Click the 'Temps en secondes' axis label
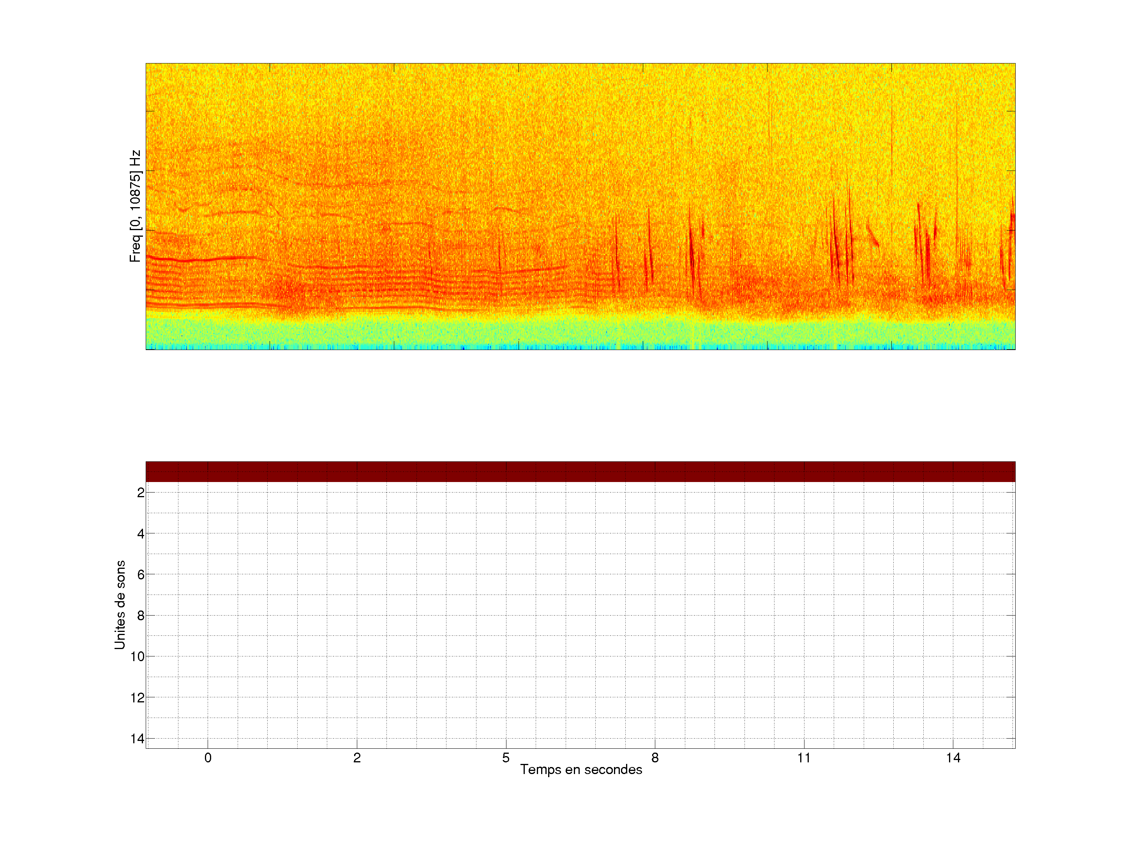 point(581,769)
